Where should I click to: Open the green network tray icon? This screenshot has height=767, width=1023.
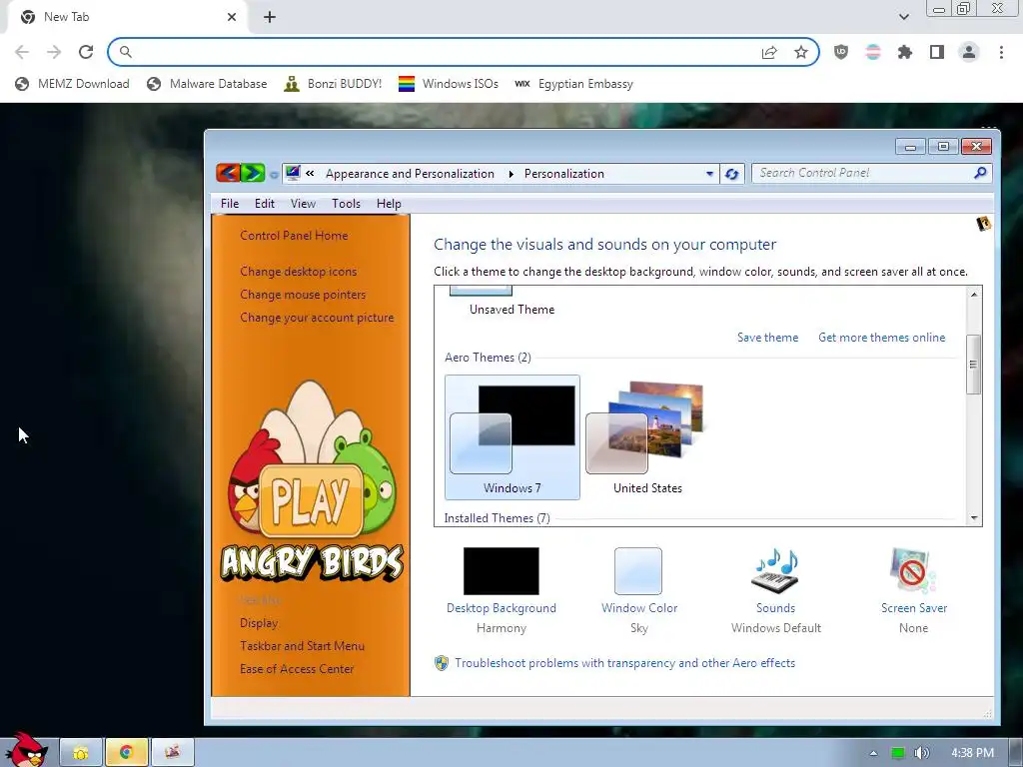(898, 753)
